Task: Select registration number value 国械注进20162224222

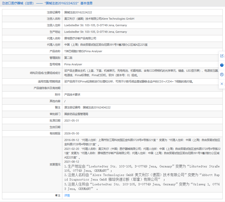Action: pyautogui.click(x=78, y=12)
